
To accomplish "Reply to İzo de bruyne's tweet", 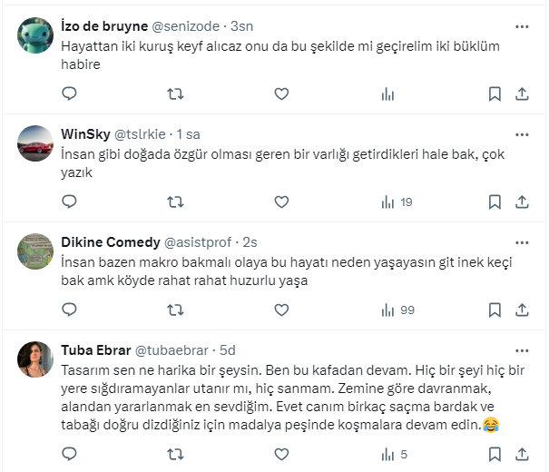I will click(70, 93).
